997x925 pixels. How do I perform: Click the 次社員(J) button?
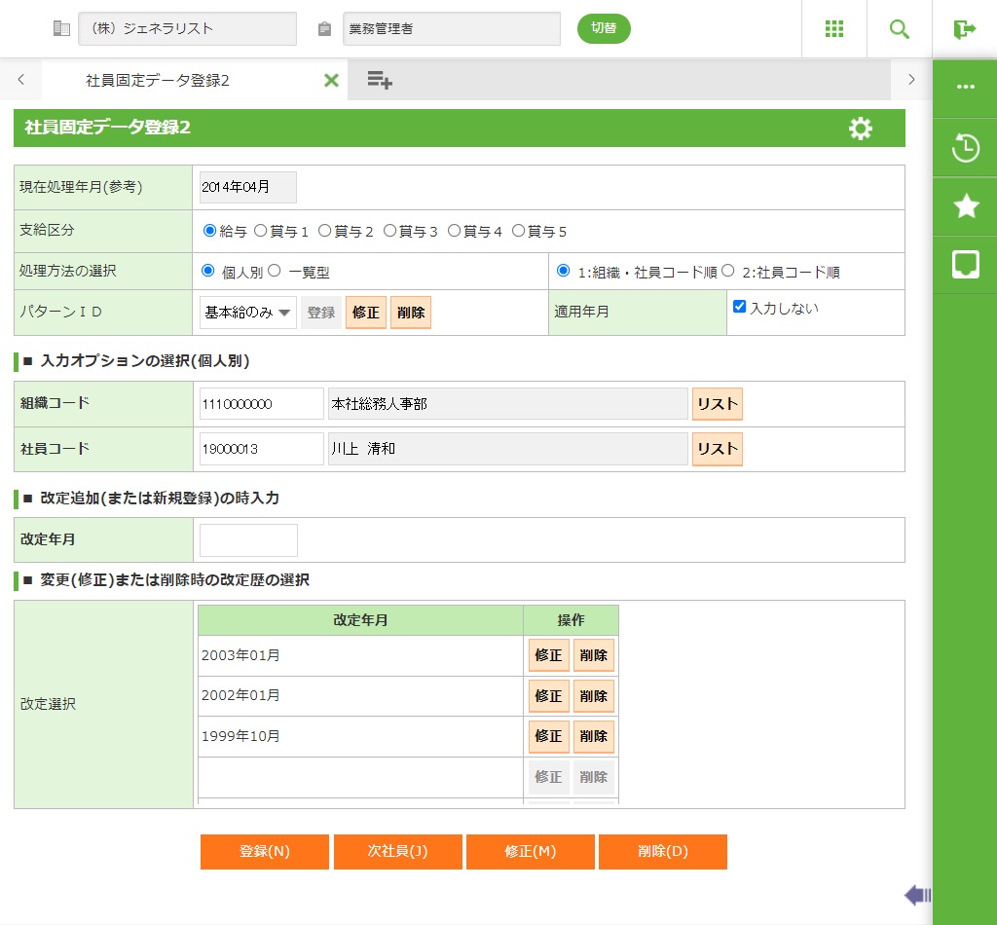pos(397,851)
